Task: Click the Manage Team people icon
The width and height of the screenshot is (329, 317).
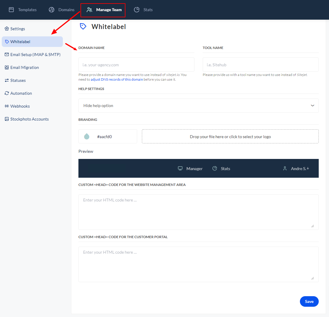Action: click(x=89, y=10)
